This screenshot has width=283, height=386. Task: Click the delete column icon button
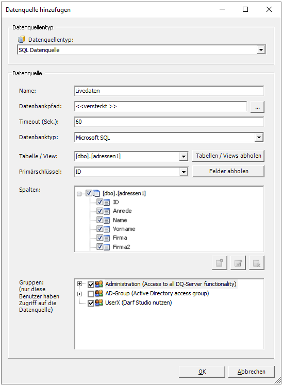(x=256, y=263)
